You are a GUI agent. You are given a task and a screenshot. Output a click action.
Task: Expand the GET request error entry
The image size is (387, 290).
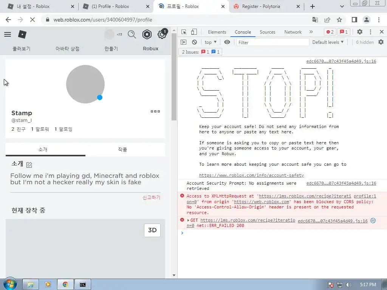pyautogui.click(x=188, y=220)
